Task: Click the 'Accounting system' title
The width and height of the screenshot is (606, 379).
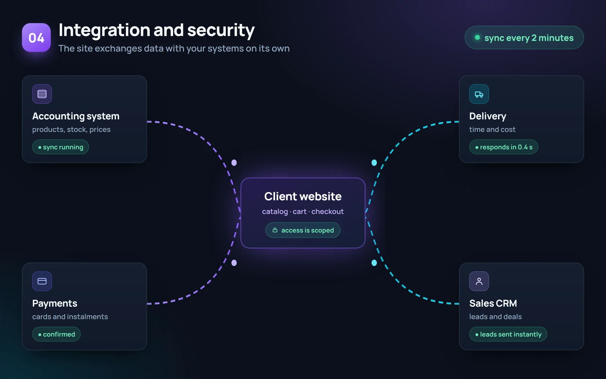Action: tap(76, 116)
